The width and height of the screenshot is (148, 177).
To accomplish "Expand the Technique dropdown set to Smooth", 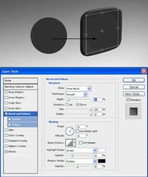I will pos(76,94).
